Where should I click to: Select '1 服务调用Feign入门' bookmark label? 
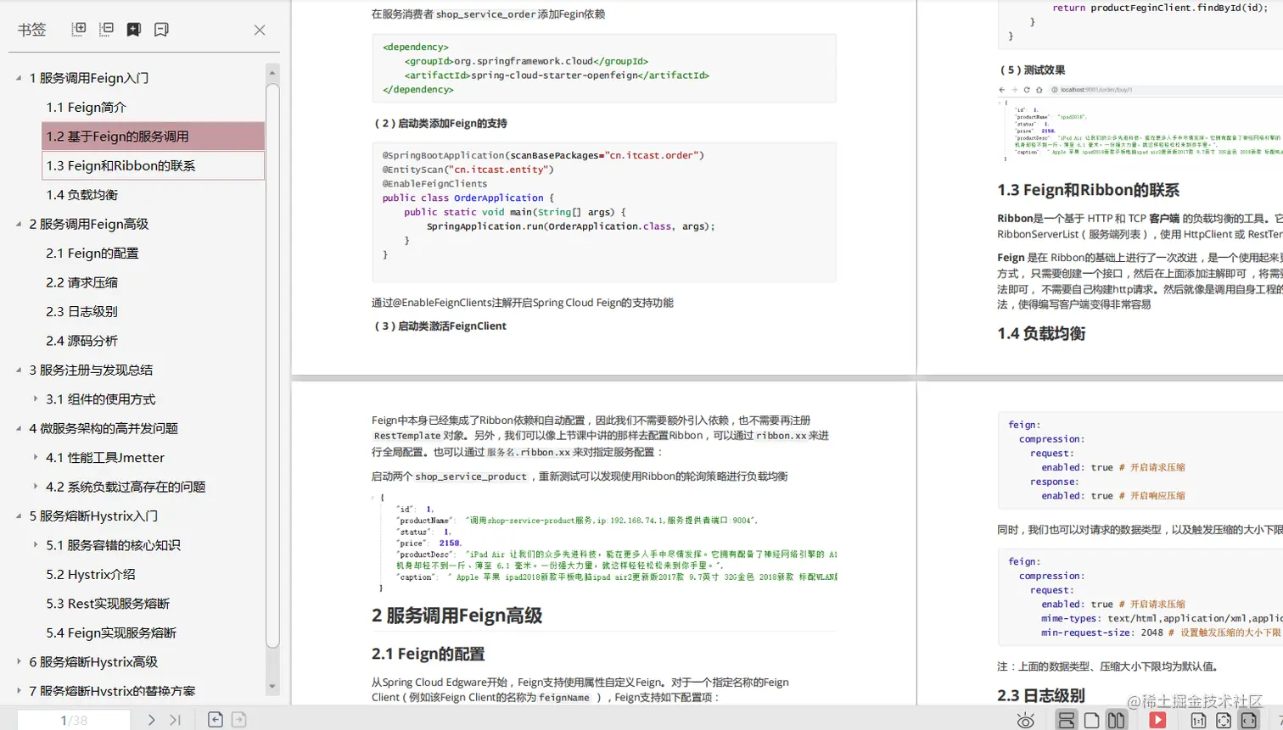tap(89, 78)
